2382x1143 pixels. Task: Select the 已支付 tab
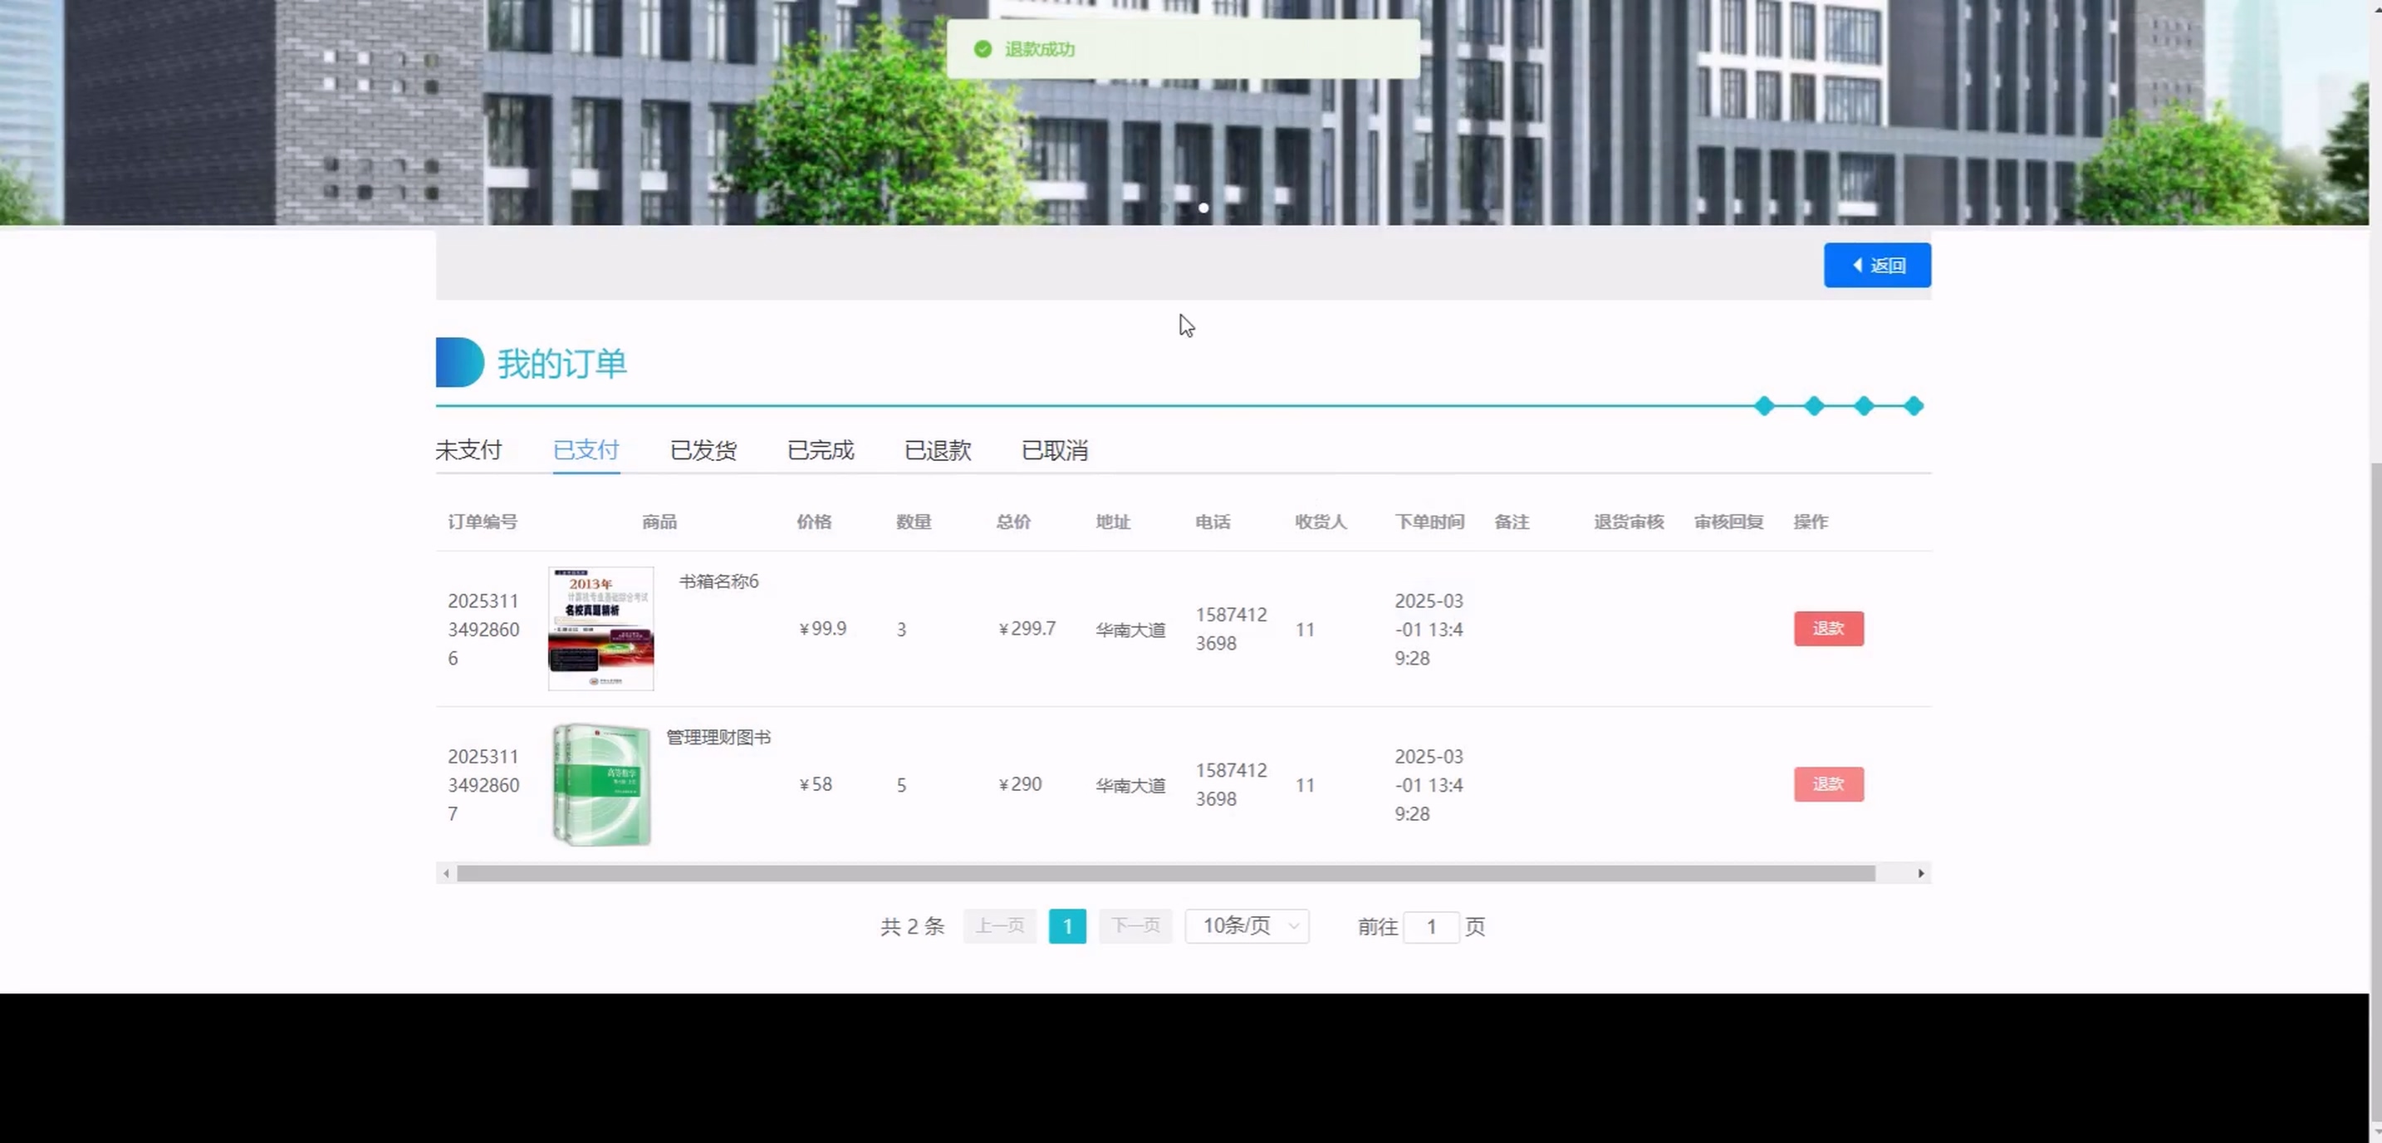[586, 450]
